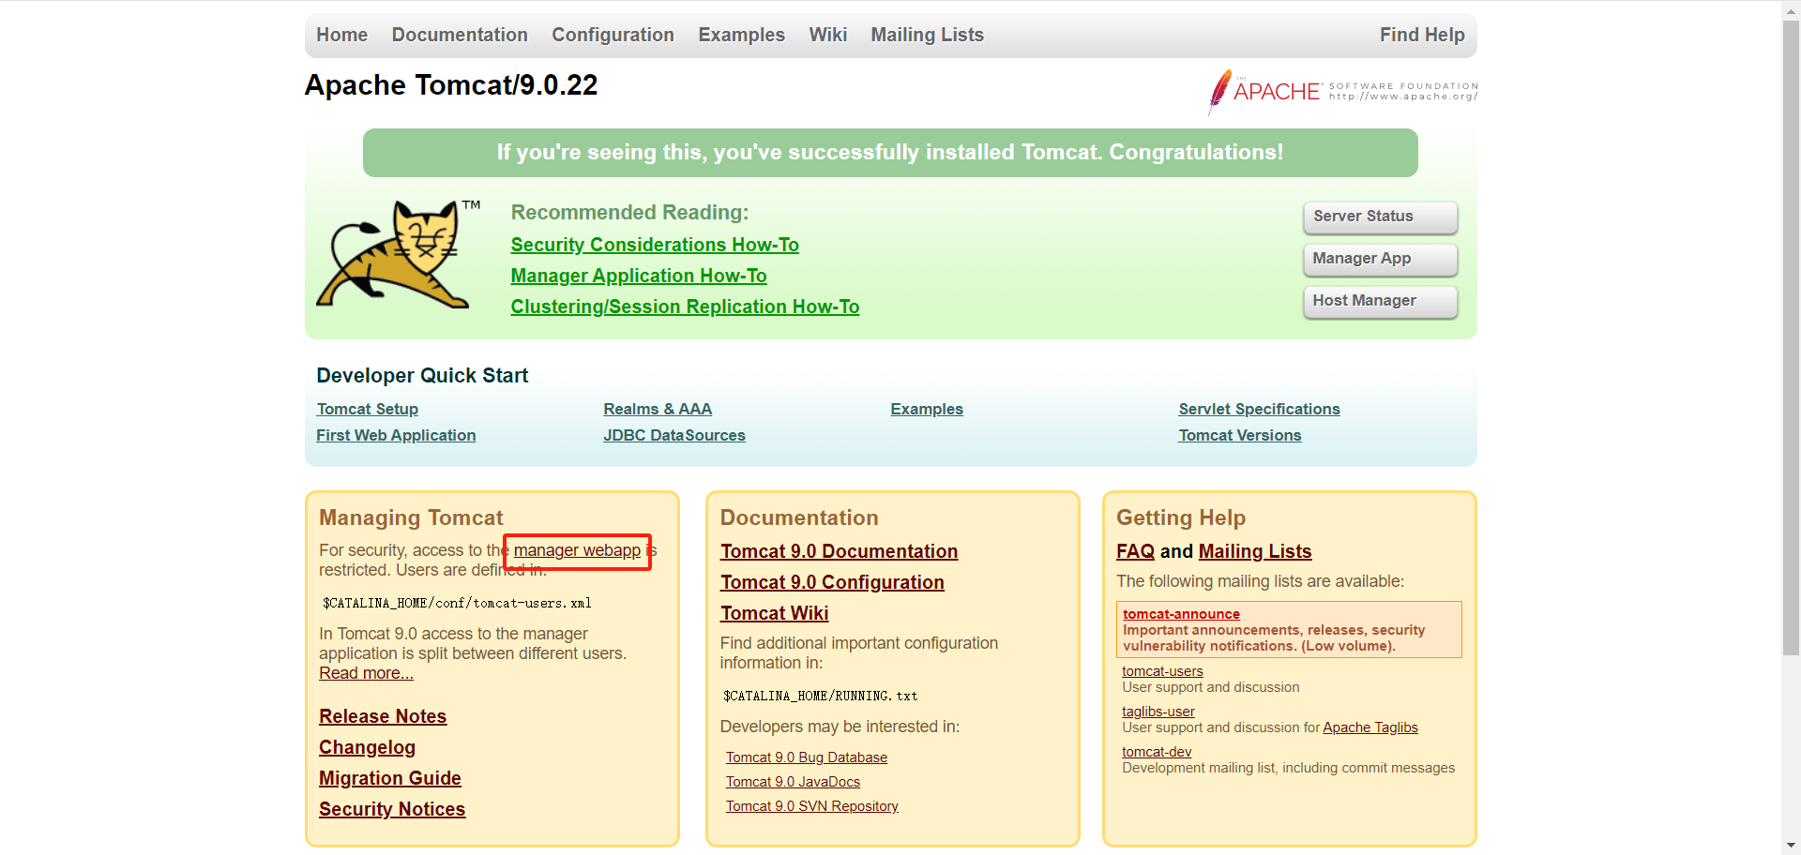
Task: Click the Getting Help heading
Action: click(1180, 517)
